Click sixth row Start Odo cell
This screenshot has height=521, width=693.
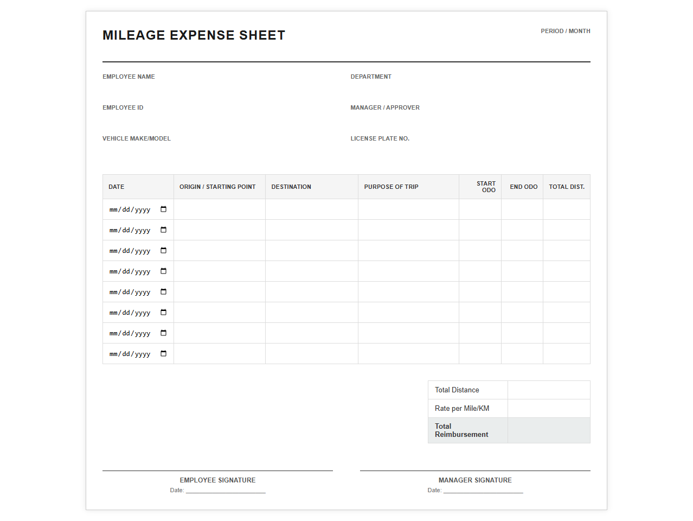pos(480,313)
